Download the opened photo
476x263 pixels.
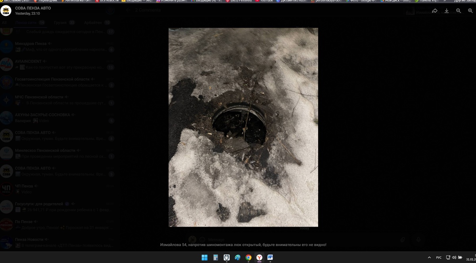point(447,11)
